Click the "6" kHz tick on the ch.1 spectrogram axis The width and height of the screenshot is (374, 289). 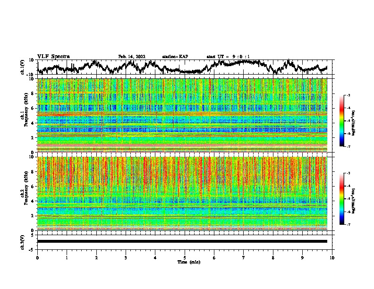(33, 108)
